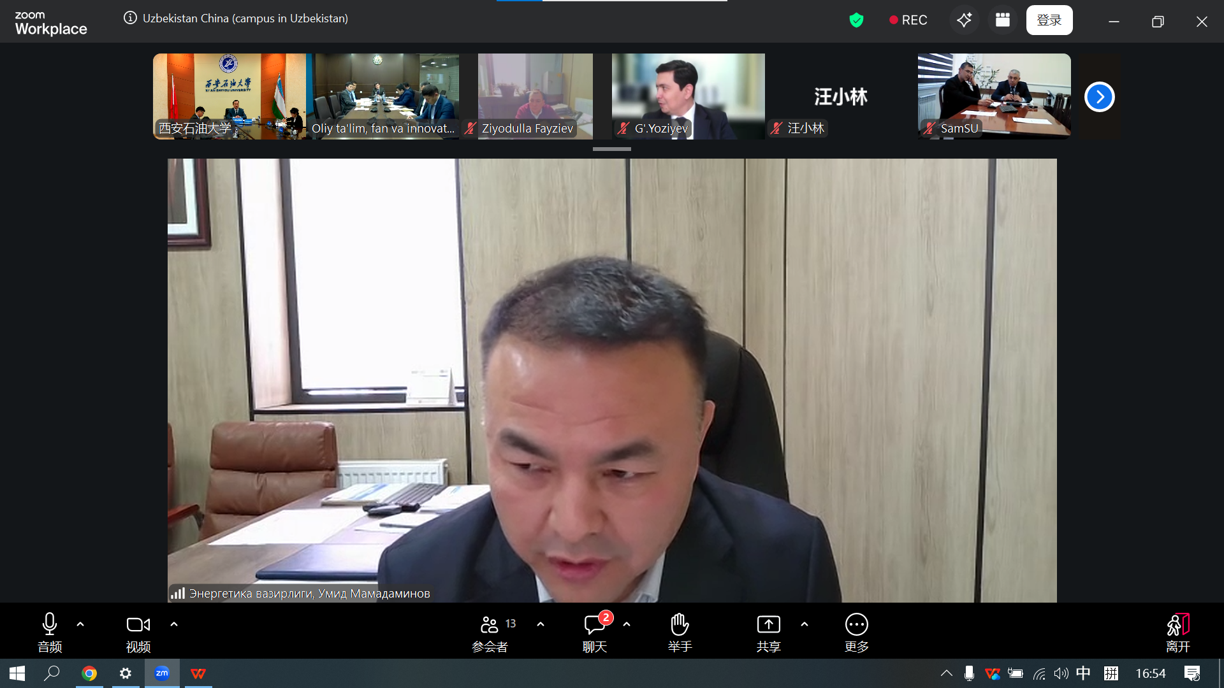Start screen sharing with 共享

[x=768, y=631]
